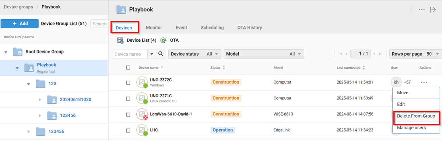Check the LHC row checkbox
The width and height of the screenshot is (442, 141).
(x=128, y=130)
